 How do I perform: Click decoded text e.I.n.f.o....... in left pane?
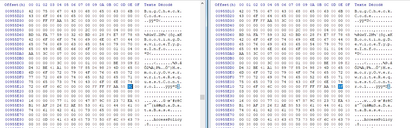click(163, 49)
